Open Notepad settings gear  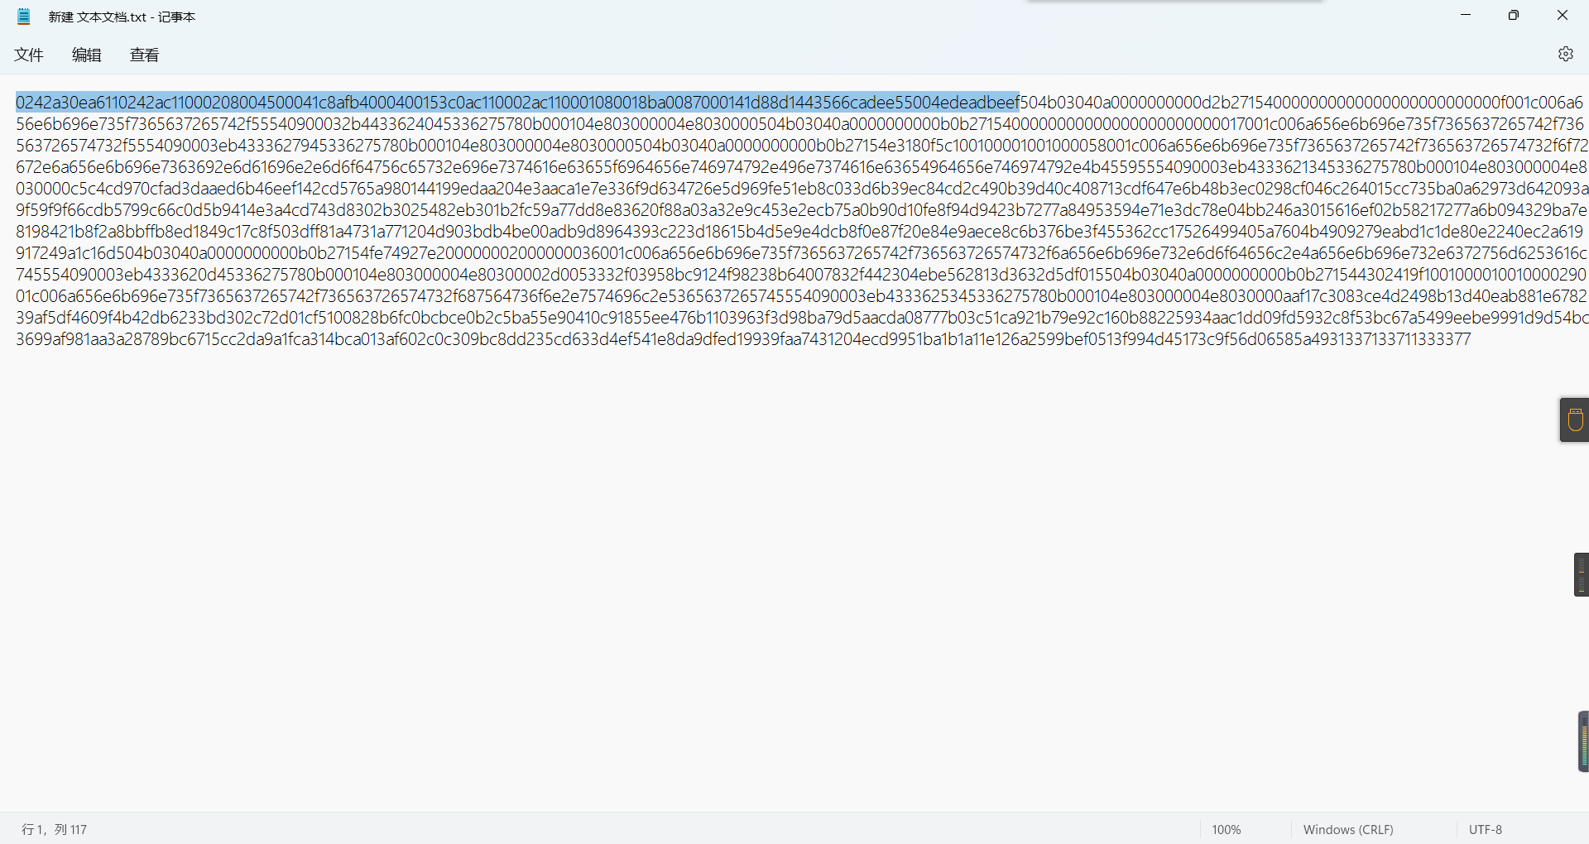pyautogui.click(x=1565, y=54)
